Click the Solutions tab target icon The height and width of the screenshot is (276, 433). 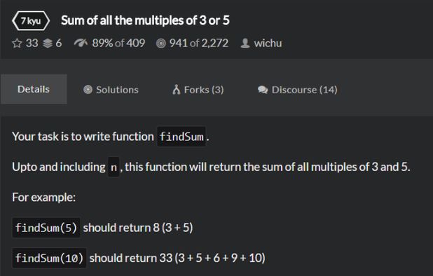tap(88, 90)
